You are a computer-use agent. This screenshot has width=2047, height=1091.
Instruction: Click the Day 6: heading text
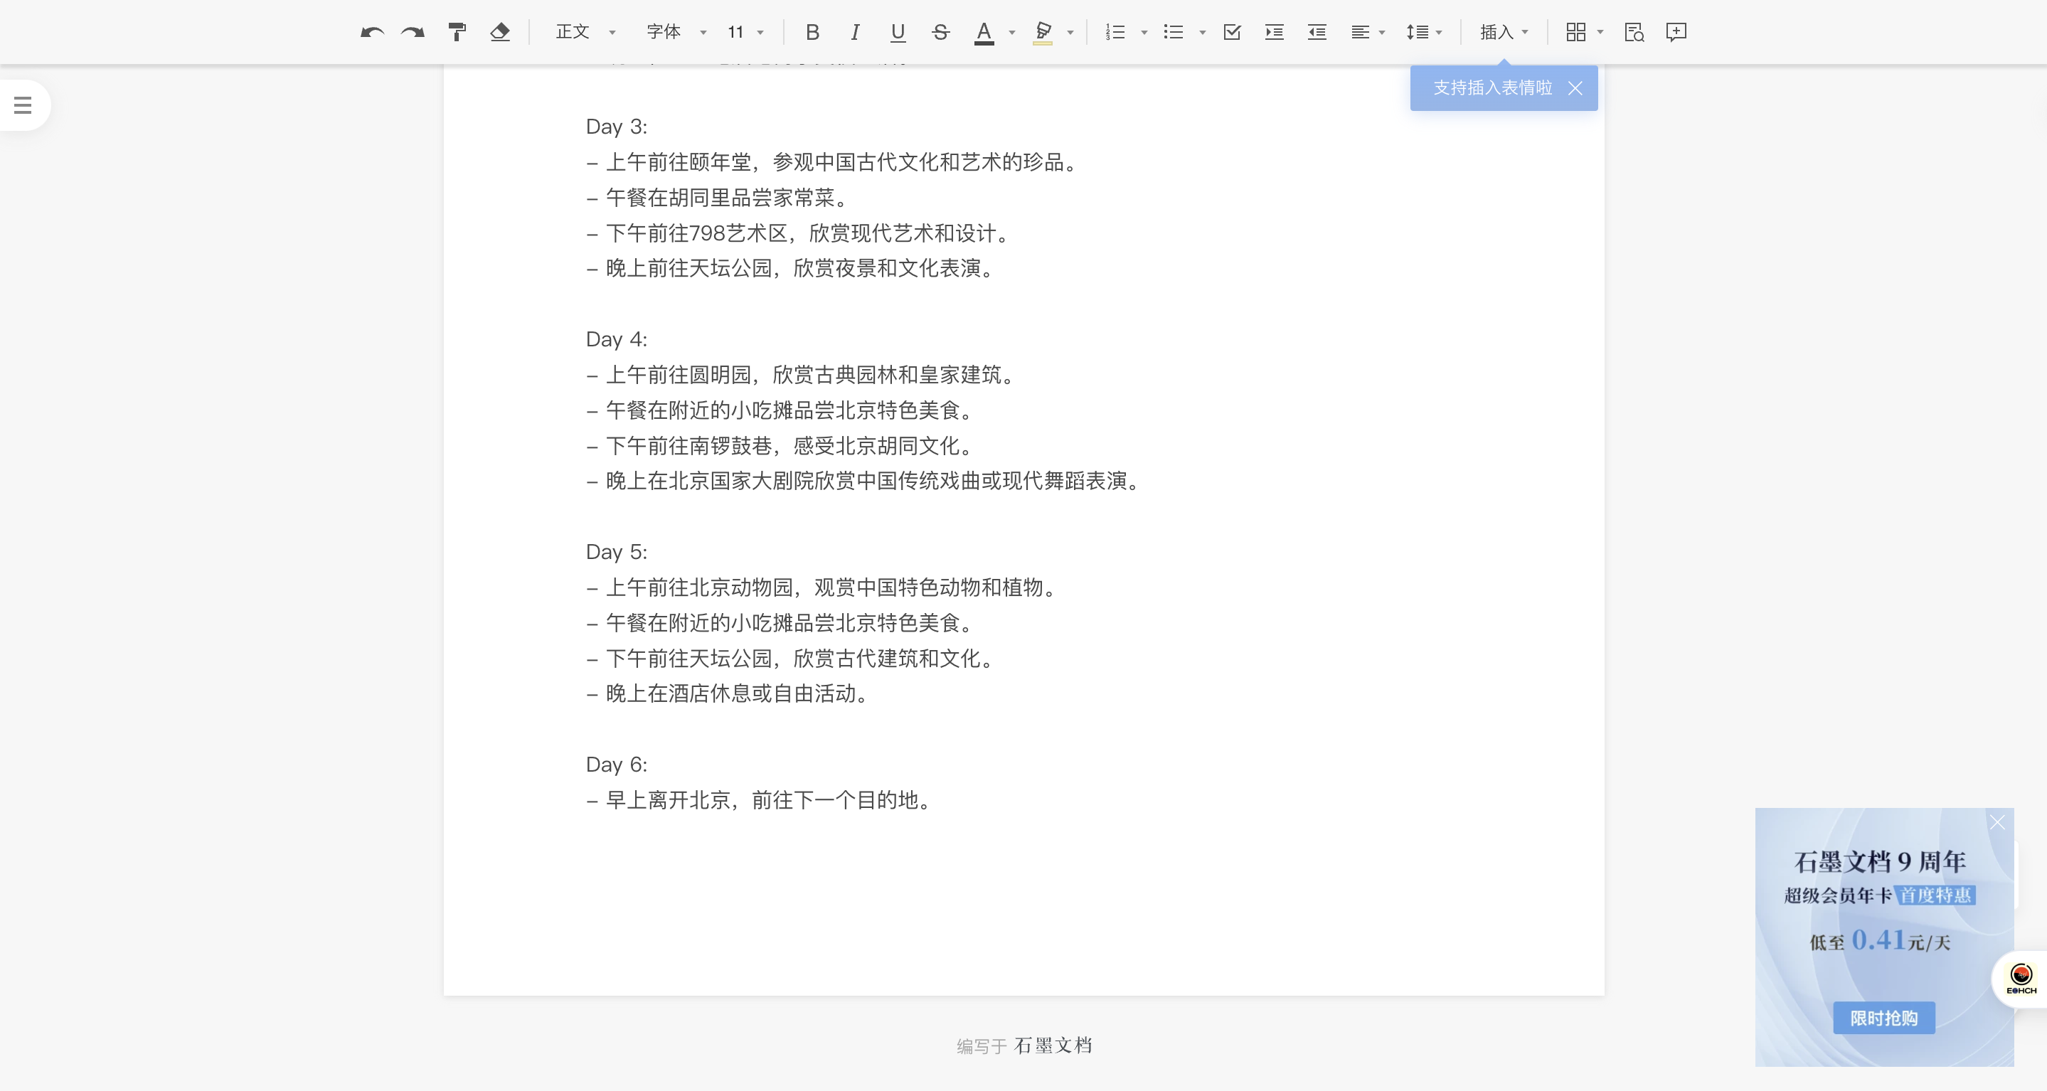tap(617, 765)
